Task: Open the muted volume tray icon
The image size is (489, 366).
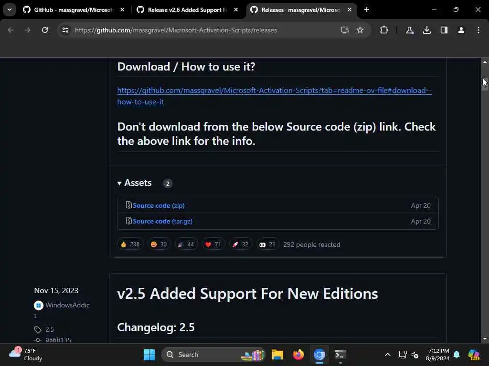Action: (415, 355)
